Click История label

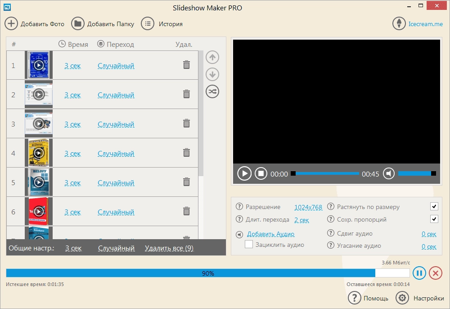171,24
